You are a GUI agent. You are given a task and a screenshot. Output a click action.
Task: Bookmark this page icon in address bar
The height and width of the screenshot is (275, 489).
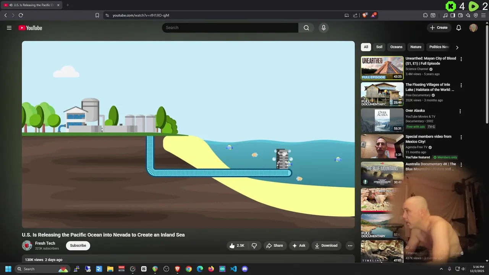tap(97, 15)
